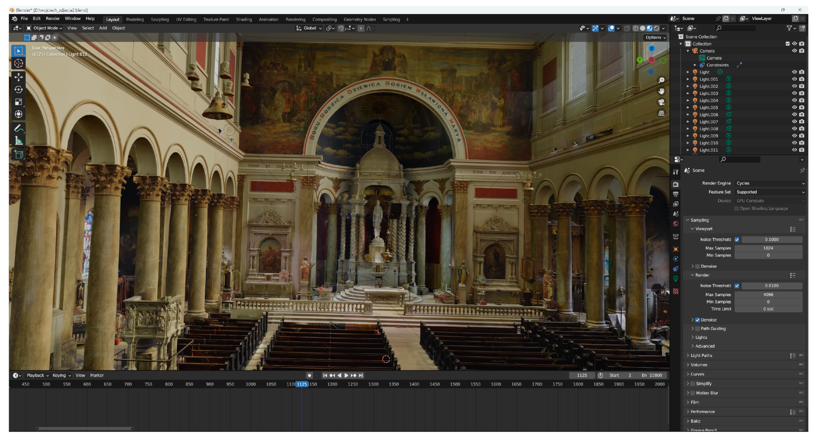Switch to the Shading workspace tab
This screenshot has height=440, width=816.
(244, 19)
